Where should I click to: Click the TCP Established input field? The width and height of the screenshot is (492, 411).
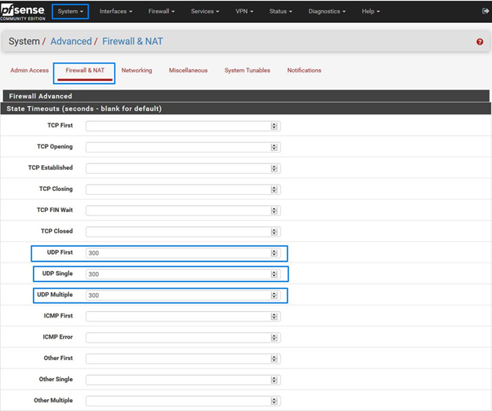pos(183,168)
